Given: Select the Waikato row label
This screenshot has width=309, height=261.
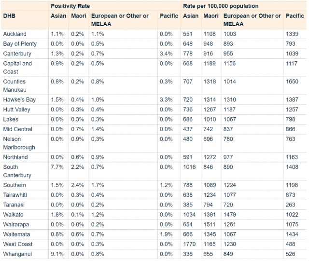Looking at the screenshot, I should (13, 215).
